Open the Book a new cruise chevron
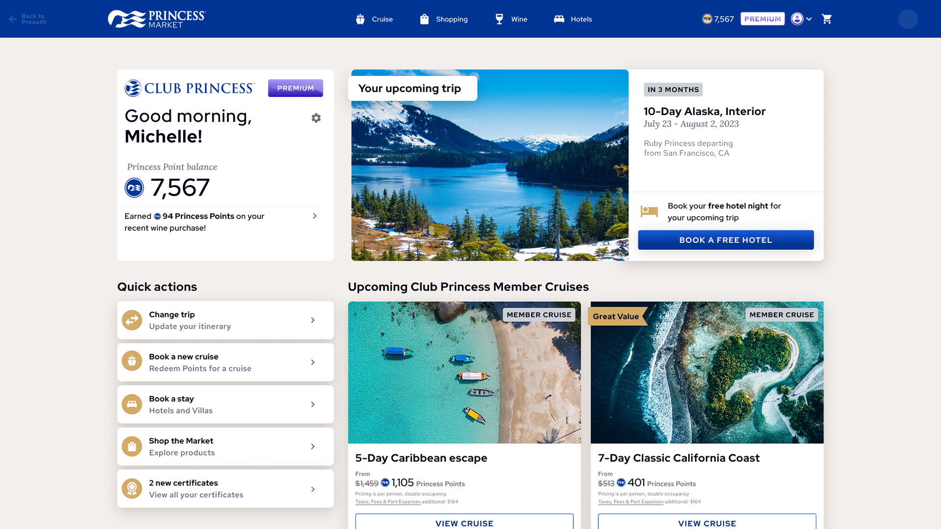This screenshot has width=941, height=529. point(313,362)
